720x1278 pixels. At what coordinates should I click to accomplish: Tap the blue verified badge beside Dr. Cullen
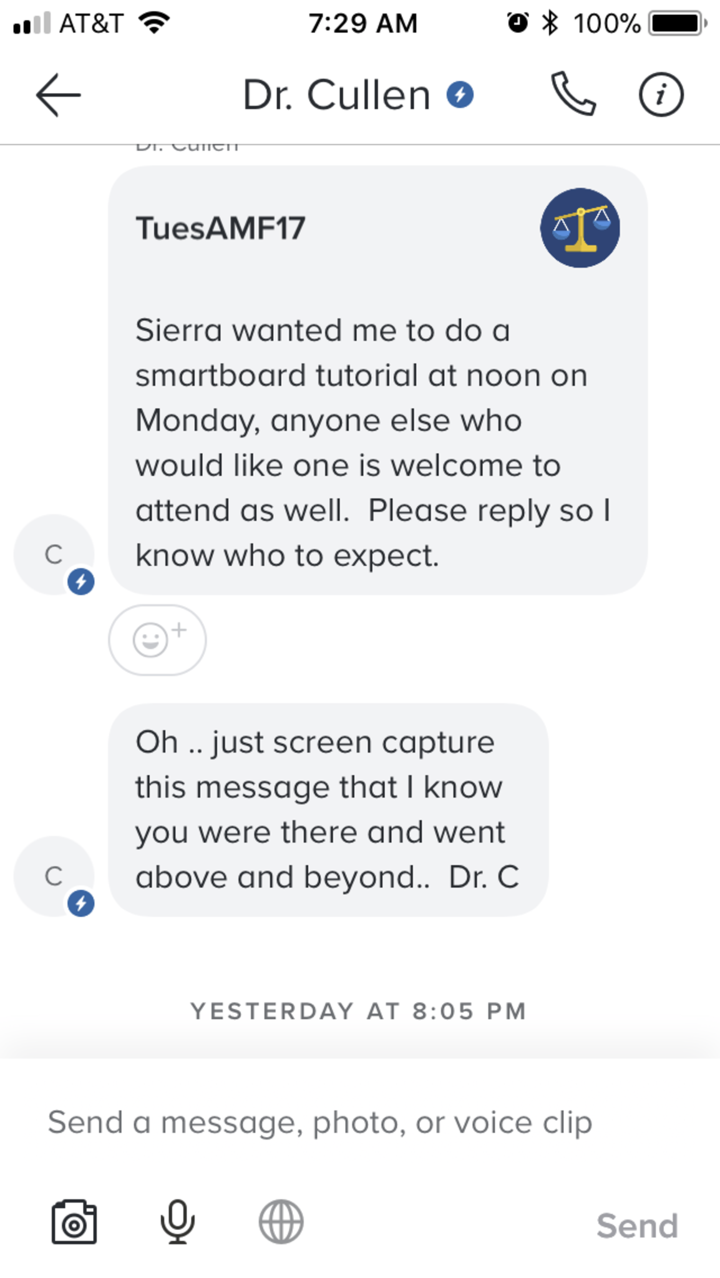[x=460, y=95]
